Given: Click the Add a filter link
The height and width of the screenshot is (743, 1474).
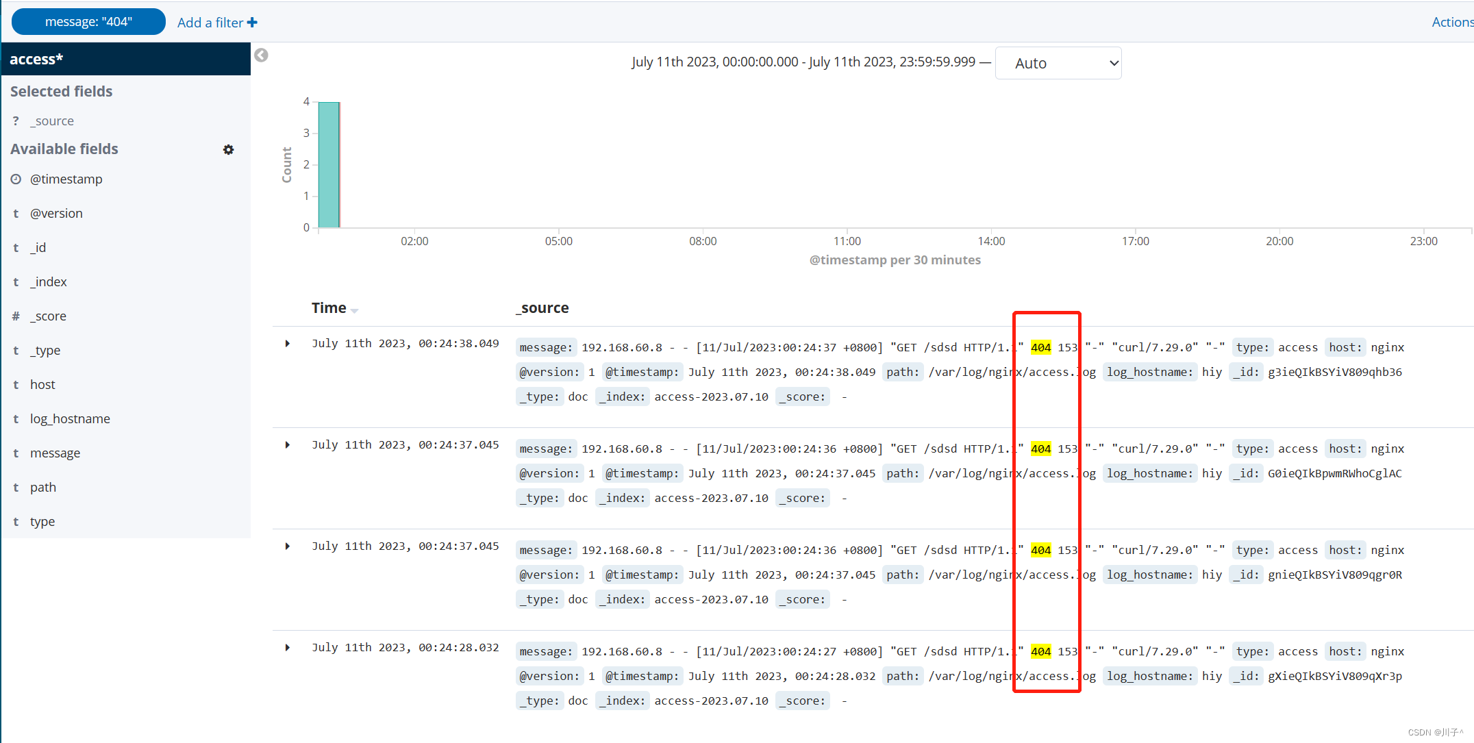Looking at the screenshot, I should (210, 23).
